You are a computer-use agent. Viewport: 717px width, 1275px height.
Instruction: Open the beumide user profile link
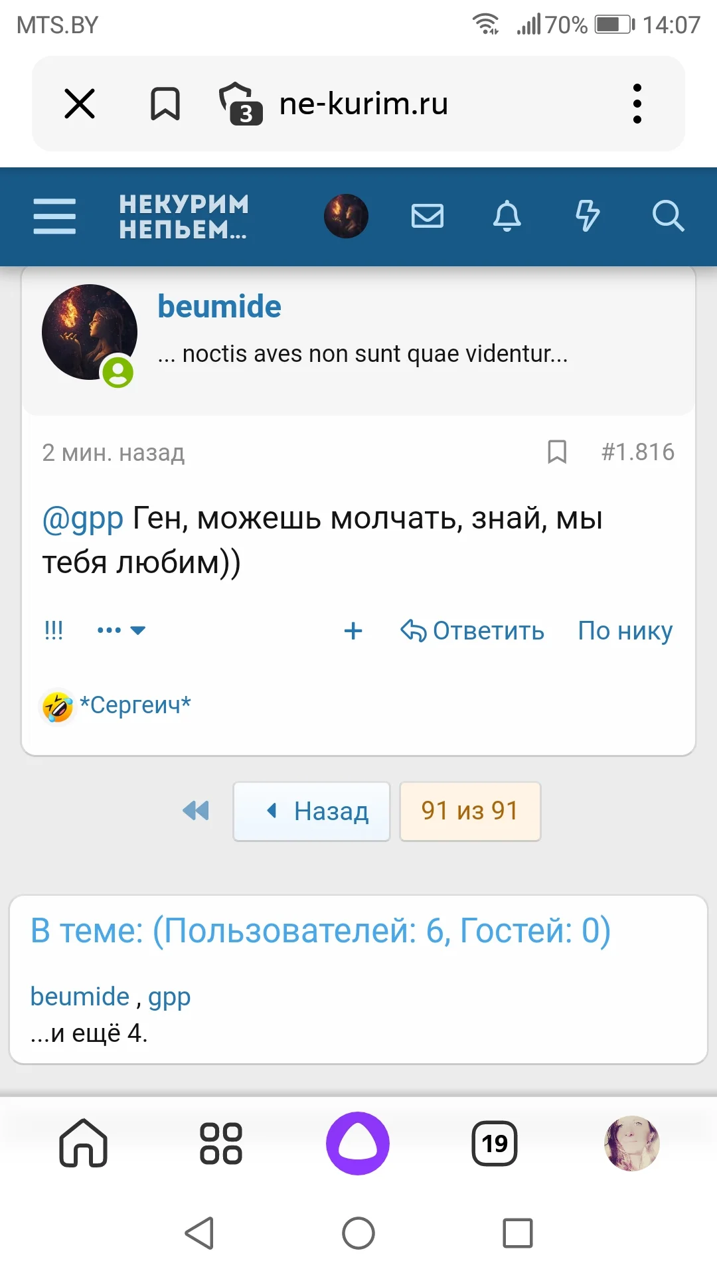click(218, 306)
